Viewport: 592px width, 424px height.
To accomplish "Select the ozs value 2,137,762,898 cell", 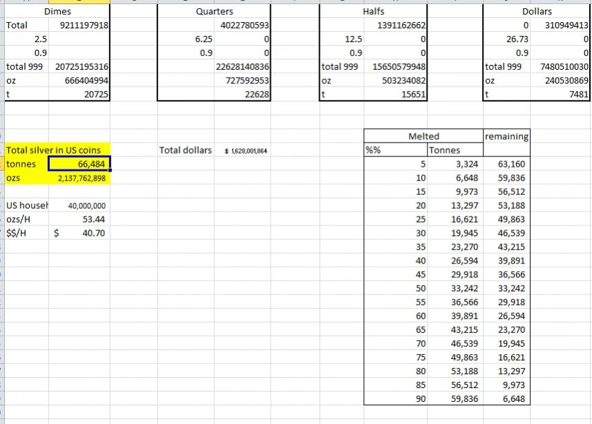I will (x=79, y=178).
